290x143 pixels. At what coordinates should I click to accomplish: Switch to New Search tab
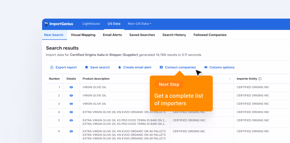[x=54, y=35]
